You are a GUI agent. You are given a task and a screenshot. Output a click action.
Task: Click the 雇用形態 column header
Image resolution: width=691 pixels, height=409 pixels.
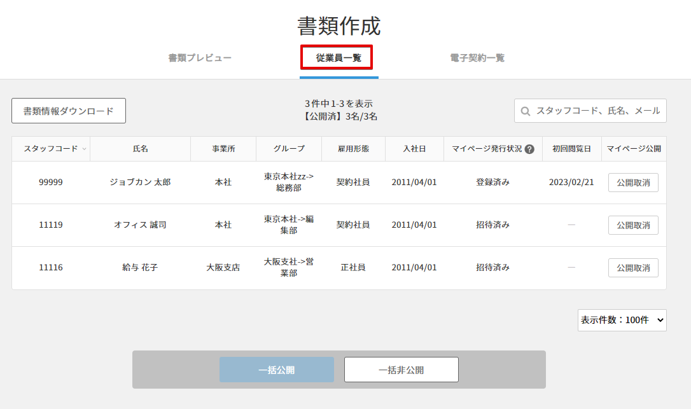click(x=353, y=149)
